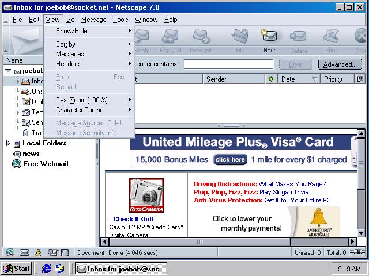The image size is (369, 276).
Task: Collapse the message pane splitter grippy
Action: click(x=231, y=125)
